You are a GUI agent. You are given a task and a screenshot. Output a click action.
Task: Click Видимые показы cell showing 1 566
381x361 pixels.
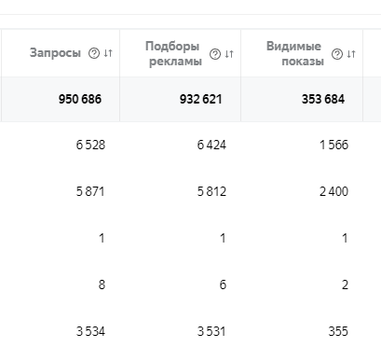(x=334, y=145)
